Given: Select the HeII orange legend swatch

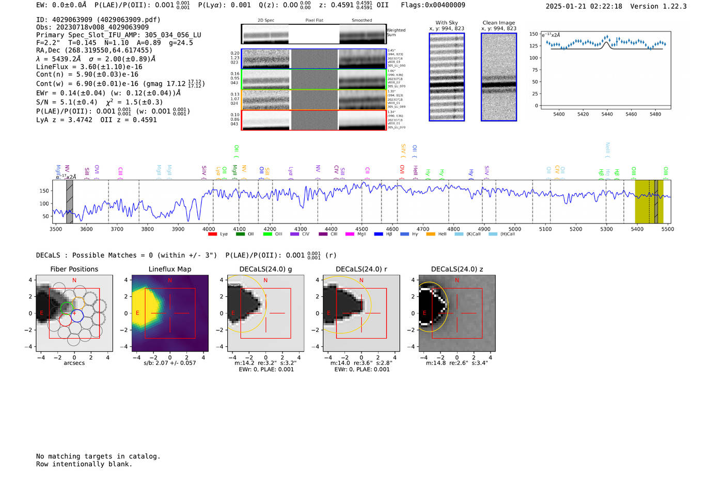Looking at the screenshot, I should [x=431, y=234].
